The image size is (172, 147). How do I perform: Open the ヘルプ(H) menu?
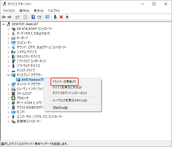point(54,11)
